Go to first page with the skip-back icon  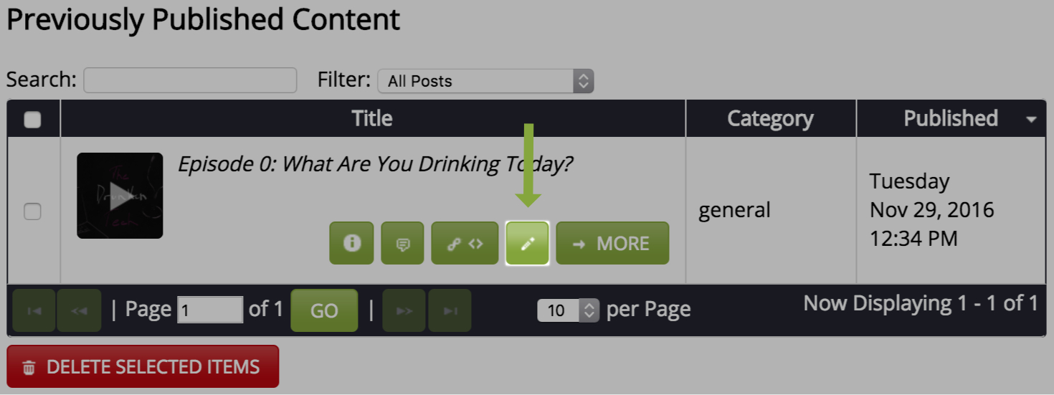pyautogui.click(x=34, y=310)
